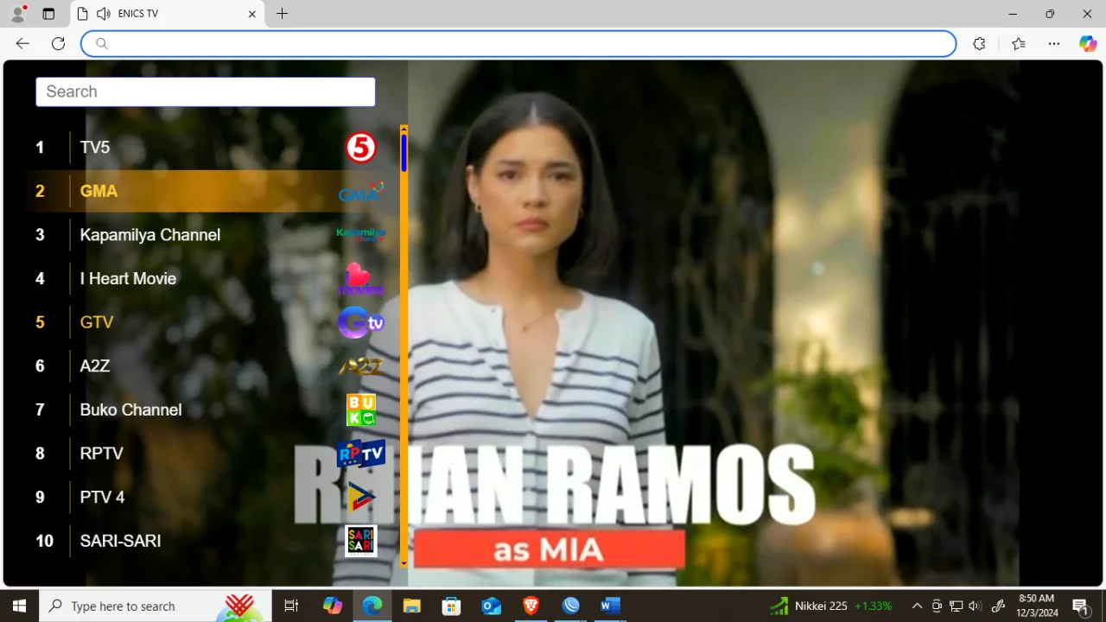
Task: Open browser Extensions
Action: (979, 43)
